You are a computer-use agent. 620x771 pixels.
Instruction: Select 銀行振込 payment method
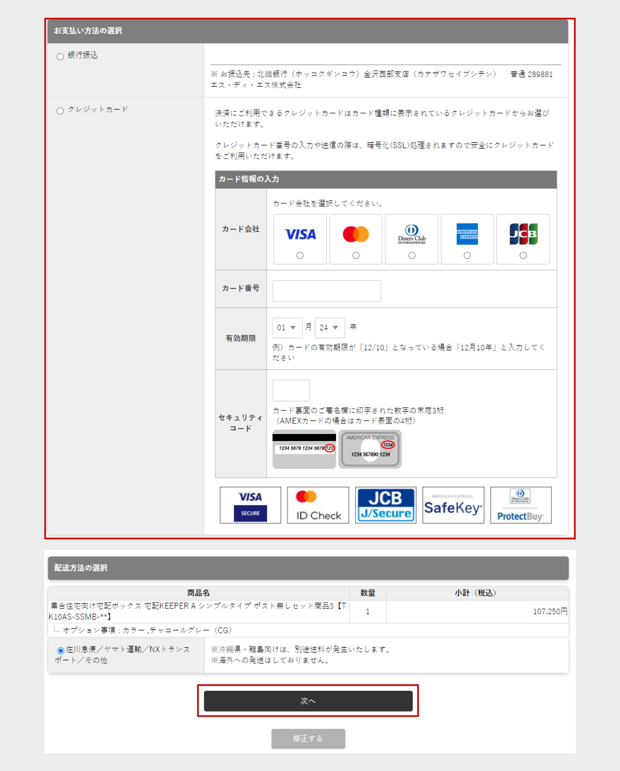pyautogui.click(x=60, y=56)
